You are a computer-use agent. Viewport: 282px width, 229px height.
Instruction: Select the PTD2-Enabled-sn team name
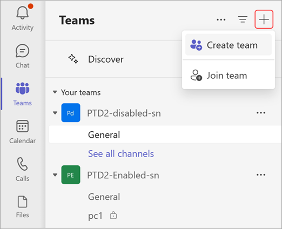coord(123,175)
